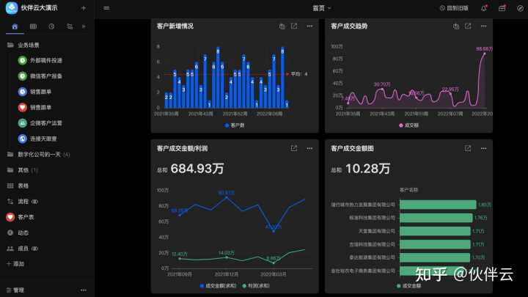The height and width of the screenshot is (297, 528).
Task: Expand the 其他 folder
Action: point(23,170)
